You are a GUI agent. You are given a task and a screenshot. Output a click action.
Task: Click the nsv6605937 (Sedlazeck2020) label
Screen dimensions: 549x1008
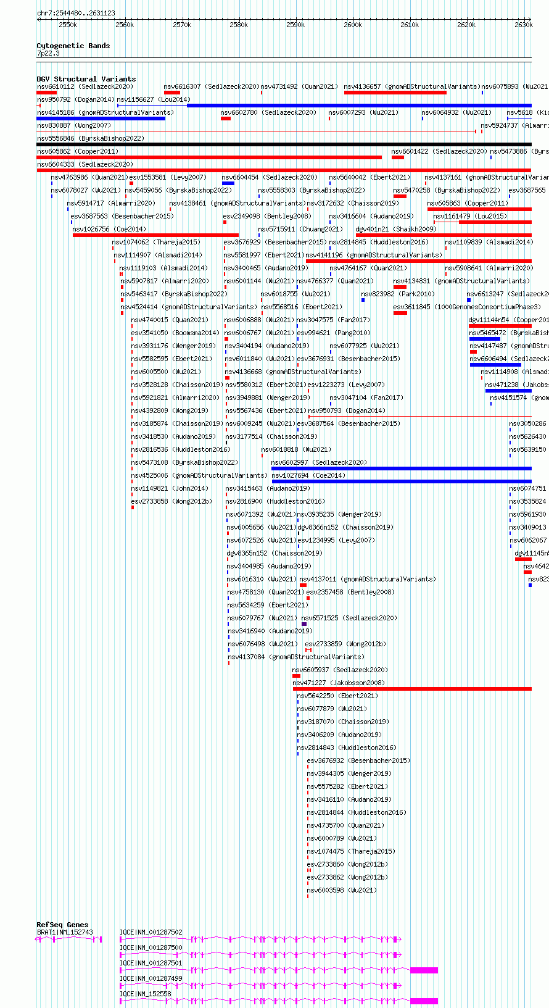[340, 670]
